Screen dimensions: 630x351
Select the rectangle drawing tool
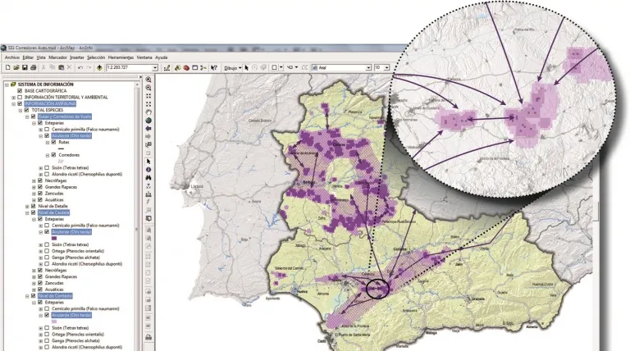(x=275, y=68)
